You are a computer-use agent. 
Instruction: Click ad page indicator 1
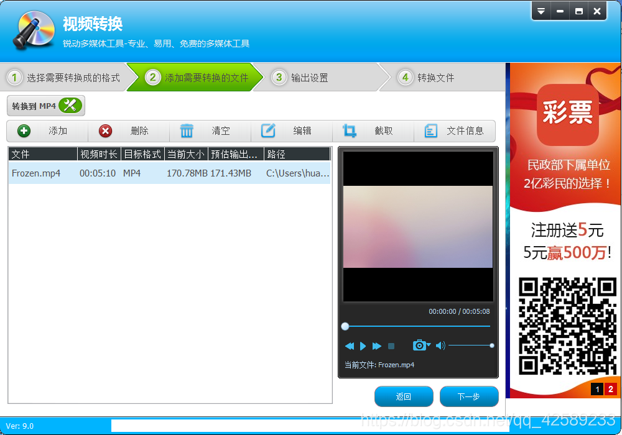(597, 389)
